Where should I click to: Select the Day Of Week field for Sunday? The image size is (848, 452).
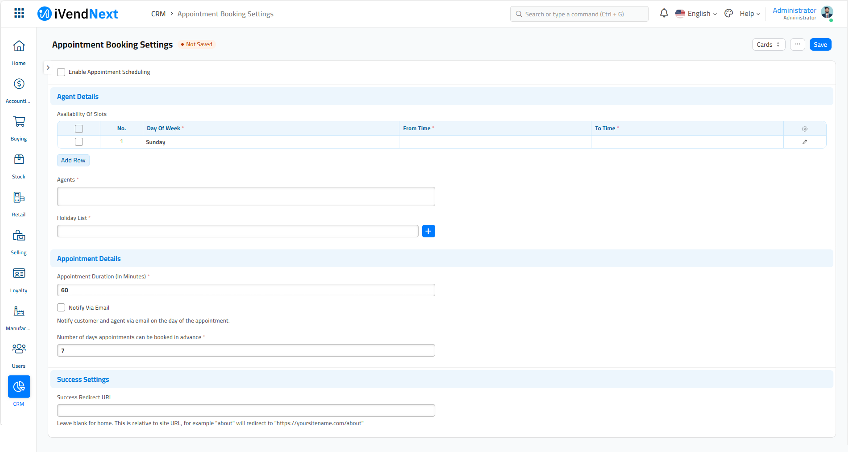point(269,142)
